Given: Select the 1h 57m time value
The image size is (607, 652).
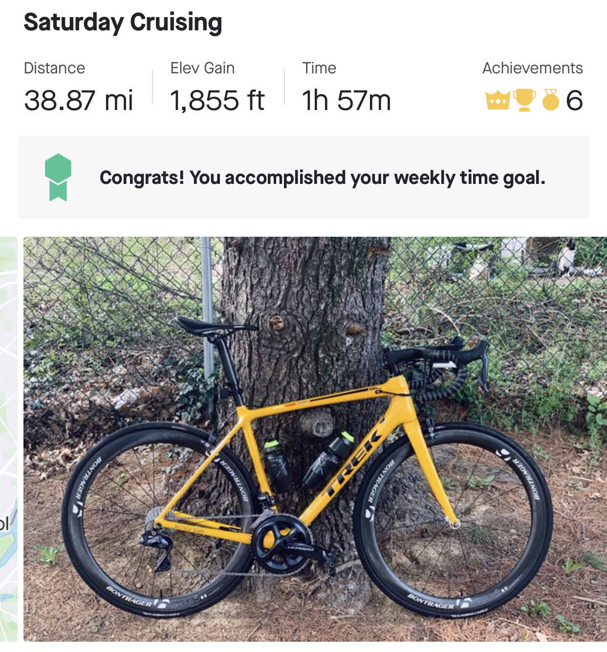Looking at the screenshot, I should [x=347, y=100].
